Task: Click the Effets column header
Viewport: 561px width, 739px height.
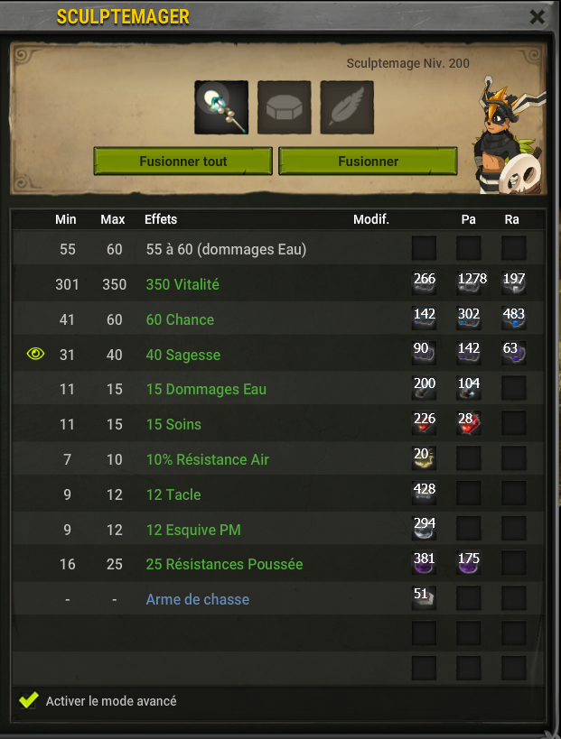Action: [161, 219]
